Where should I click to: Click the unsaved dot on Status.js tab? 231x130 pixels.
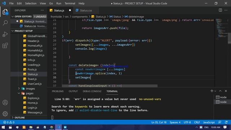pos(70,10)
